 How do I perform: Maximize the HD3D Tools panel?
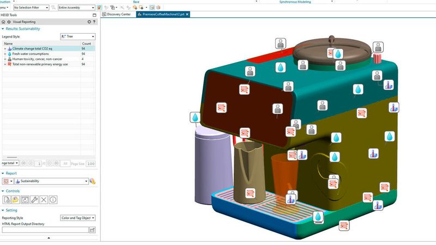pos(94,15)
